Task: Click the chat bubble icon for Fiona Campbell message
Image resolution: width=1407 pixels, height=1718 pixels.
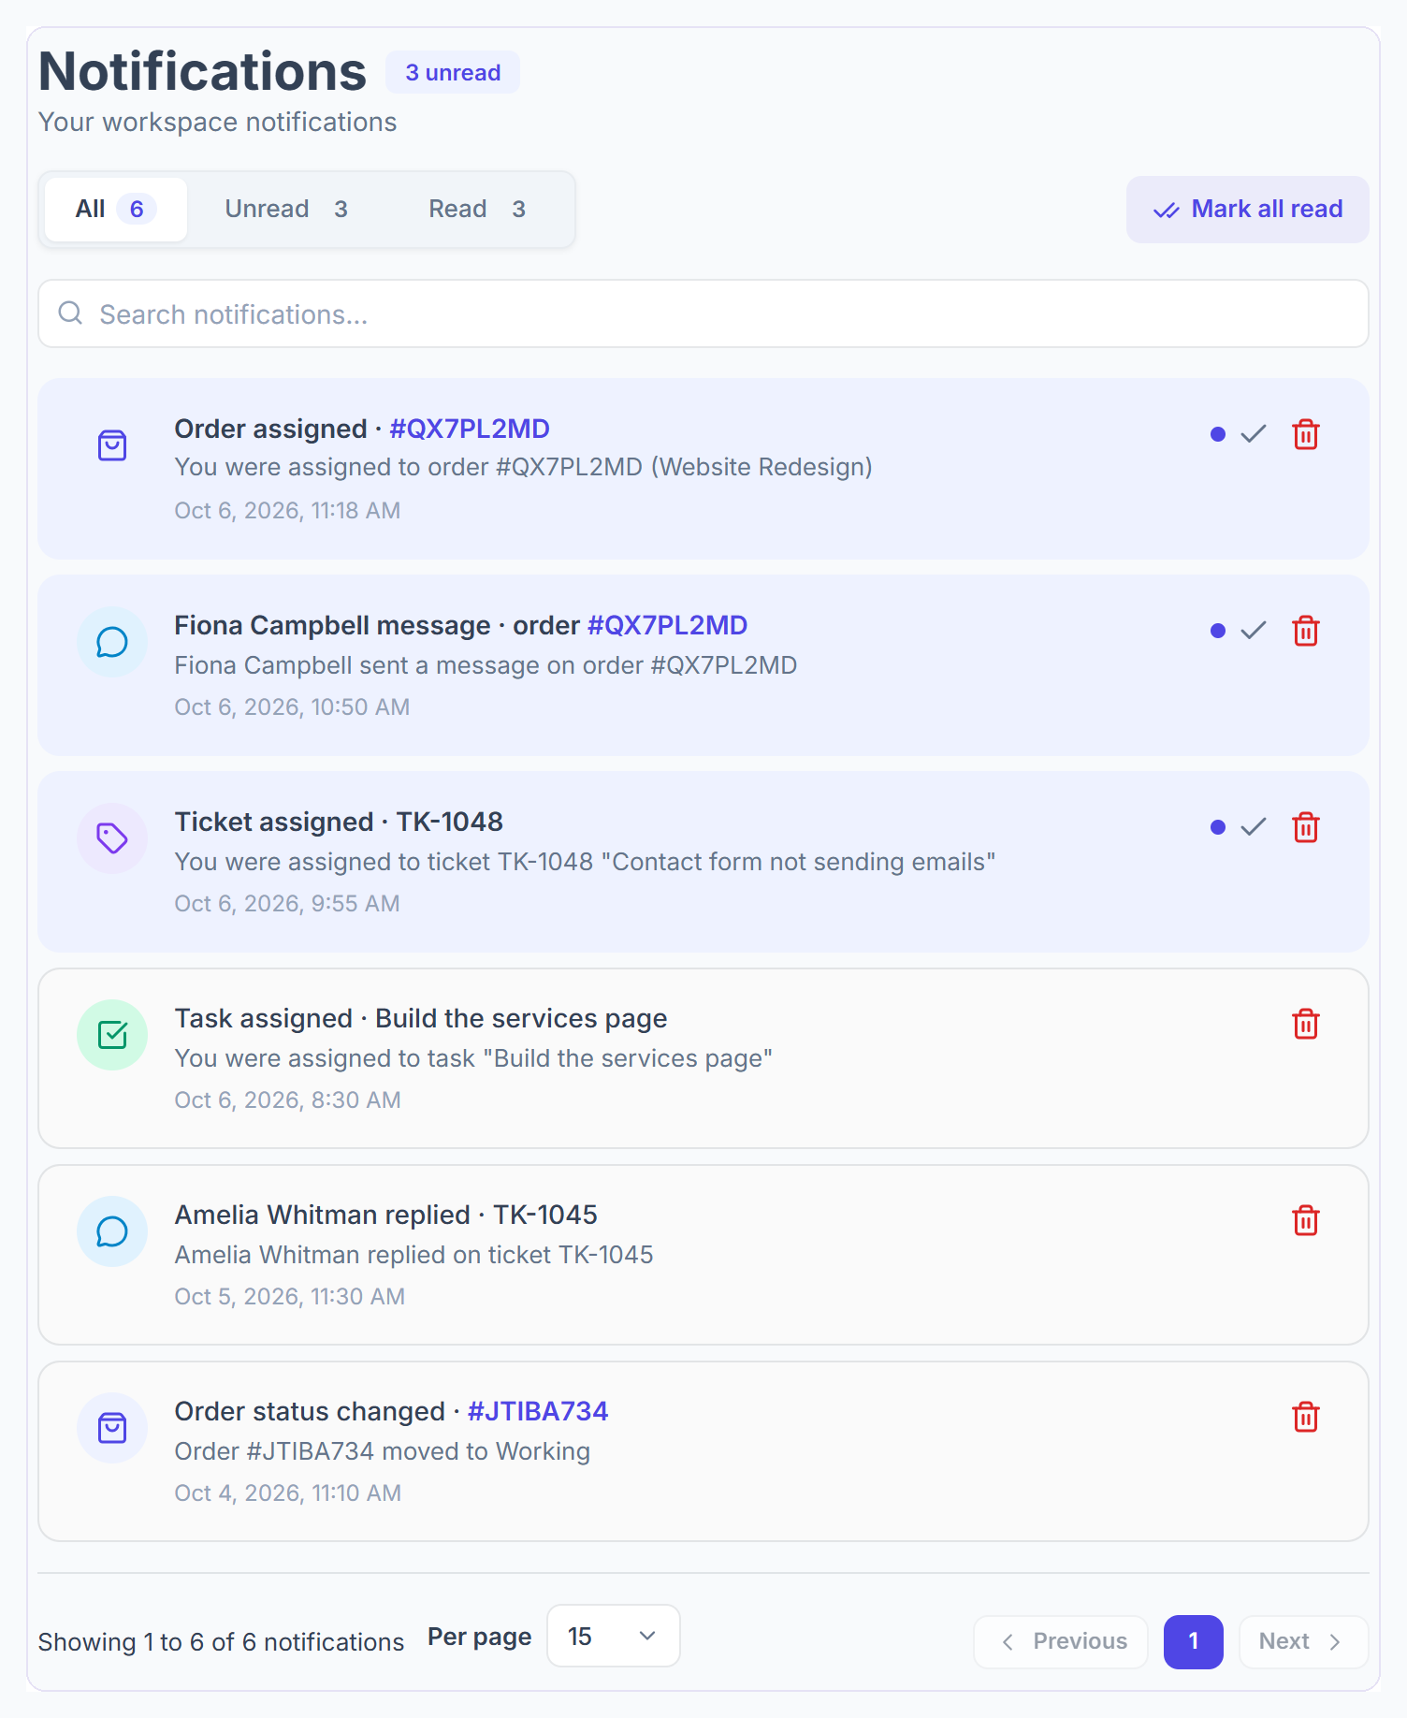Action: coord(112,642)
